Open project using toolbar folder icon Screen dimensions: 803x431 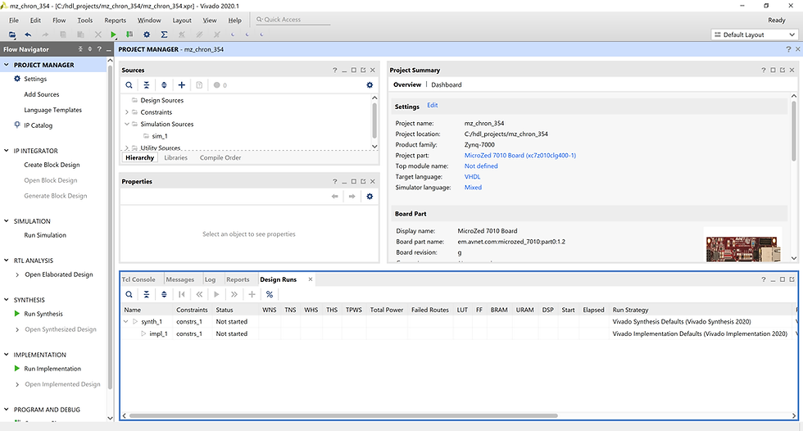click(x=11, y=34)
